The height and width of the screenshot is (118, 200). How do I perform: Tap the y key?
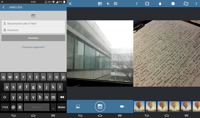(13, 97)
